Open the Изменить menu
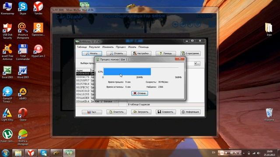This screenshot has height=157, width=280. click(108, 47)
